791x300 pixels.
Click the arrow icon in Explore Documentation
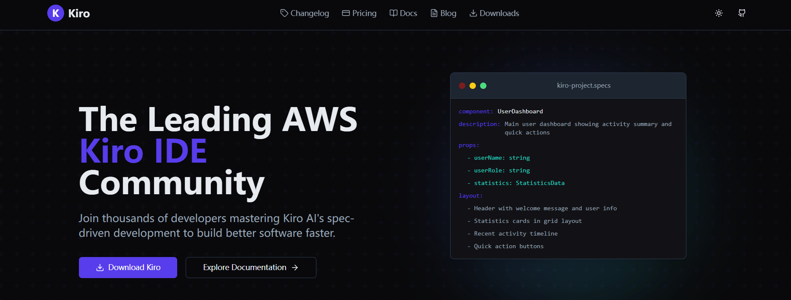click(295, 268)
